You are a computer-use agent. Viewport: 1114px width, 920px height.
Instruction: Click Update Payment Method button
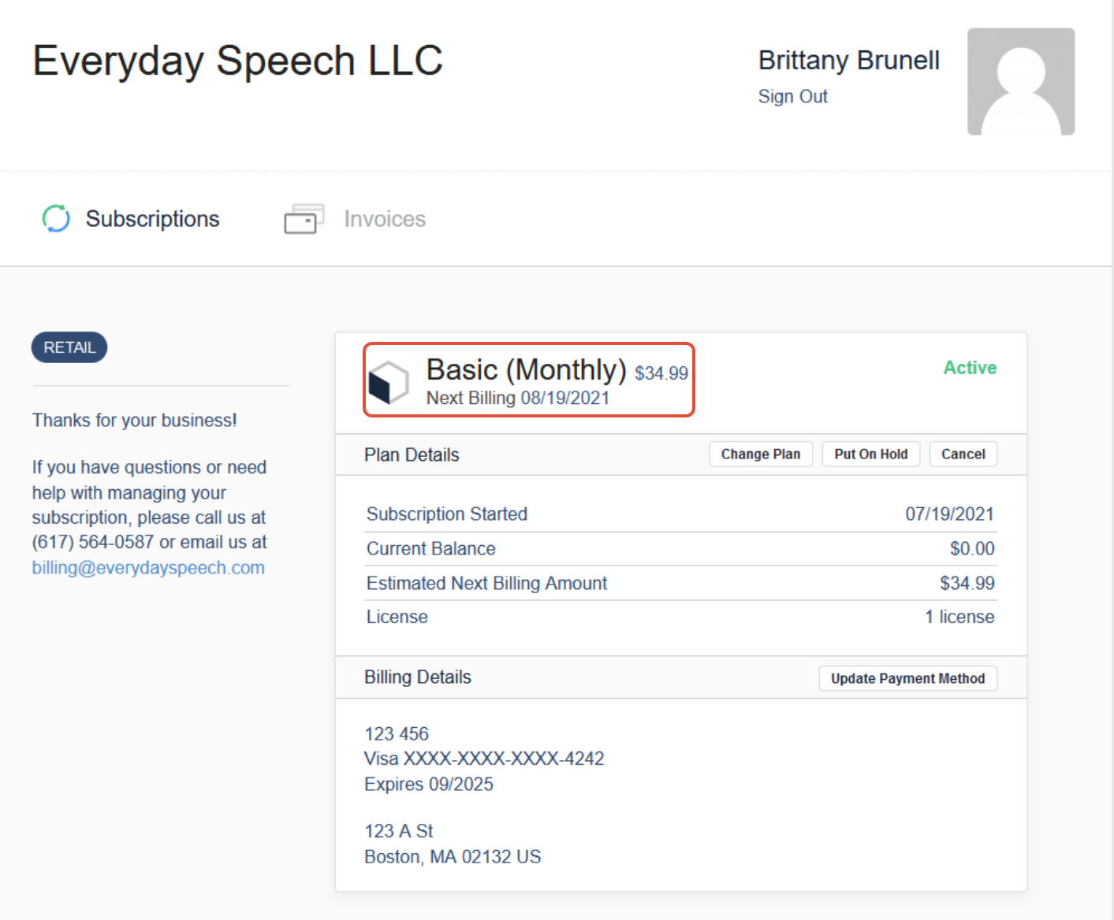pos(908,679)
